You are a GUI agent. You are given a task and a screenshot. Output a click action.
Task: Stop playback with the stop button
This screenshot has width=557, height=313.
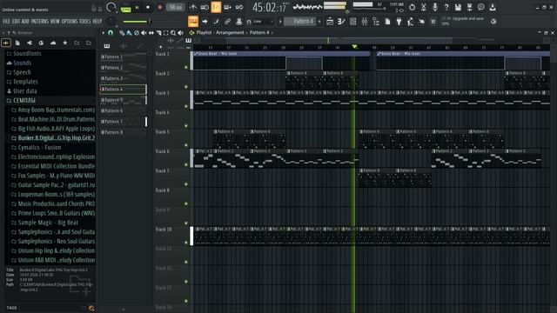148,8
